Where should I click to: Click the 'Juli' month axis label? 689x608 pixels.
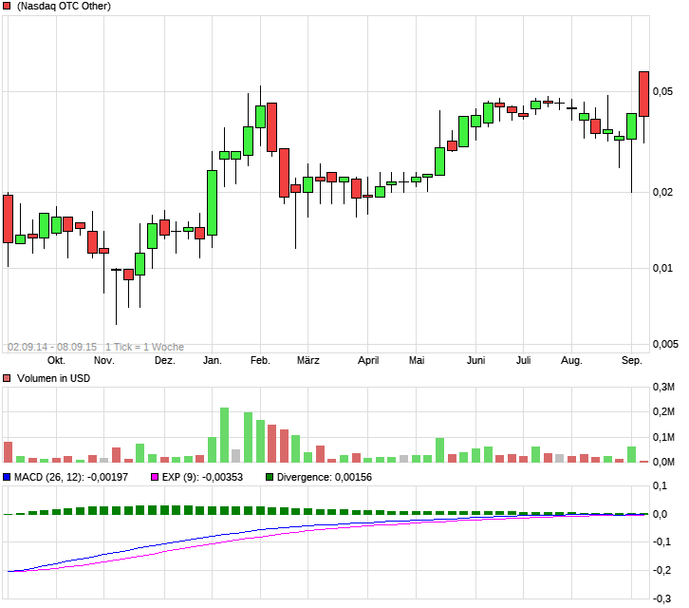[523, 361]
